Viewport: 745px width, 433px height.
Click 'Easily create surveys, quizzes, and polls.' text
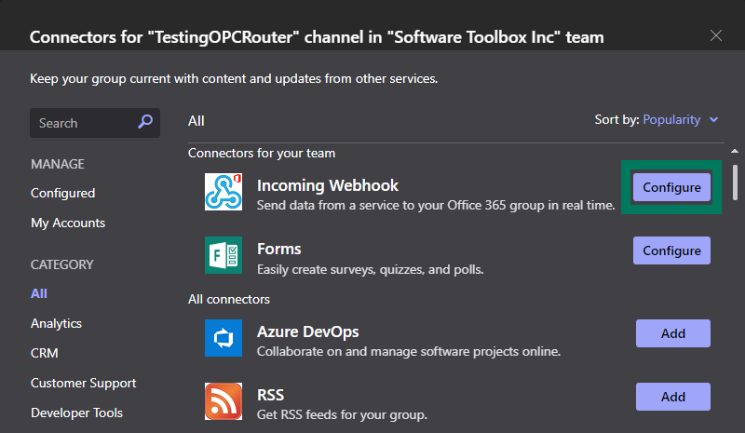pos(370,269)
